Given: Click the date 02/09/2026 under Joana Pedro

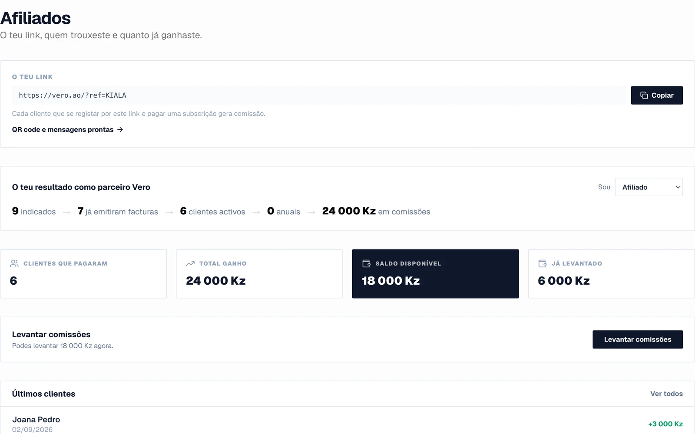Looking at the screenshot, I should [33, 430].
